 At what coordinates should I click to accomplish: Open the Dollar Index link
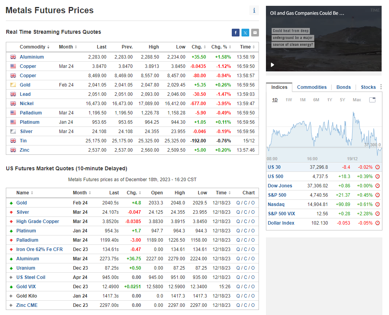pyautogui.click(x=281, y=223)
